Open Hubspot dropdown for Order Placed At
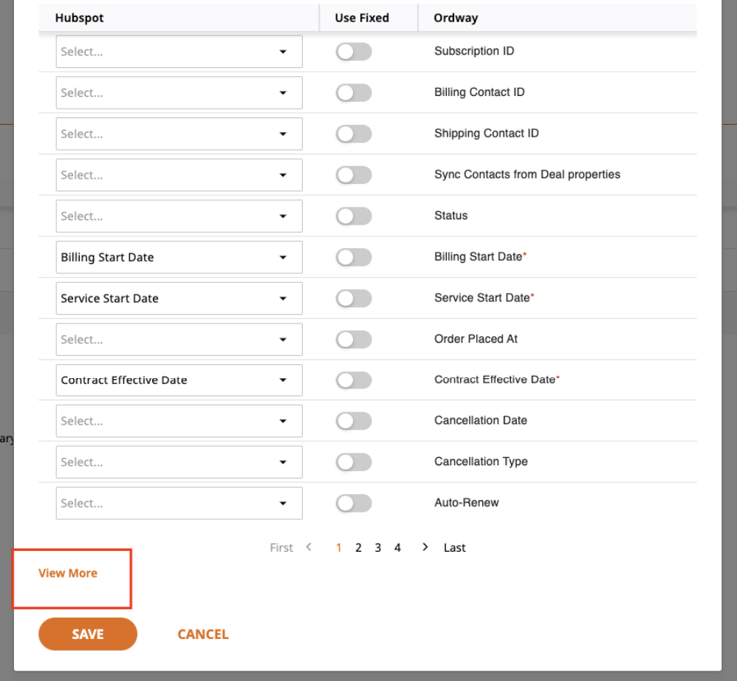This screenshot has height=681, width=737. pos(179,339)
